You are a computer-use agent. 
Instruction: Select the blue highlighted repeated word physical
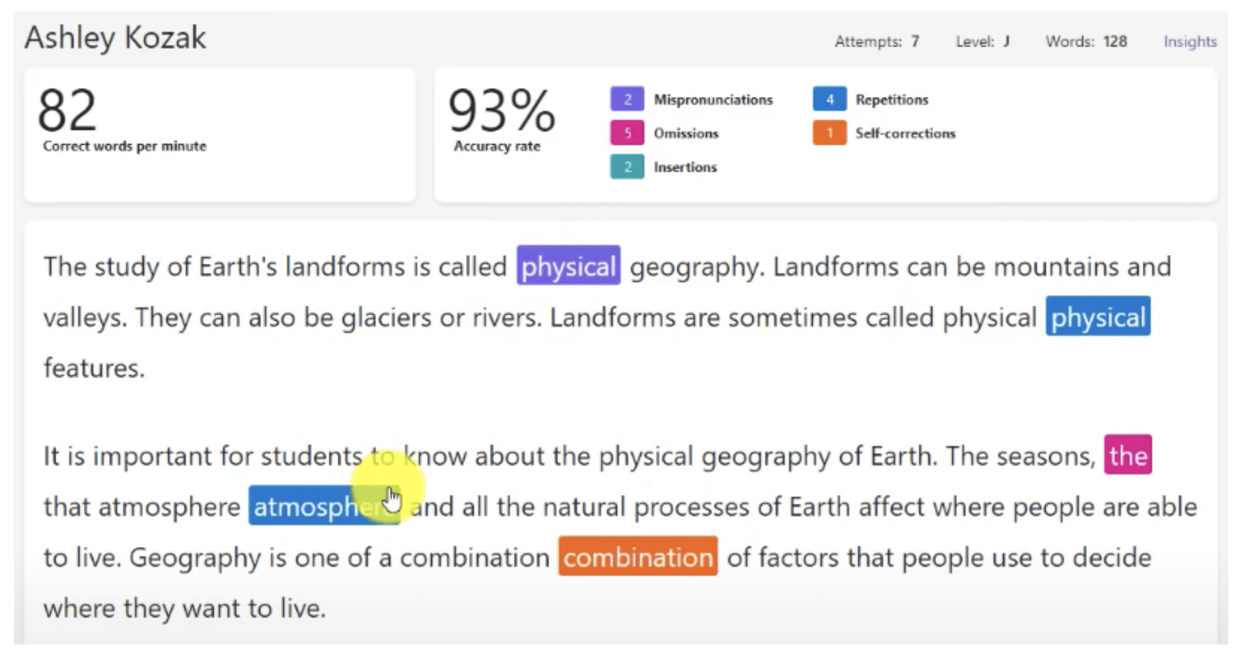coord(1097,317)
